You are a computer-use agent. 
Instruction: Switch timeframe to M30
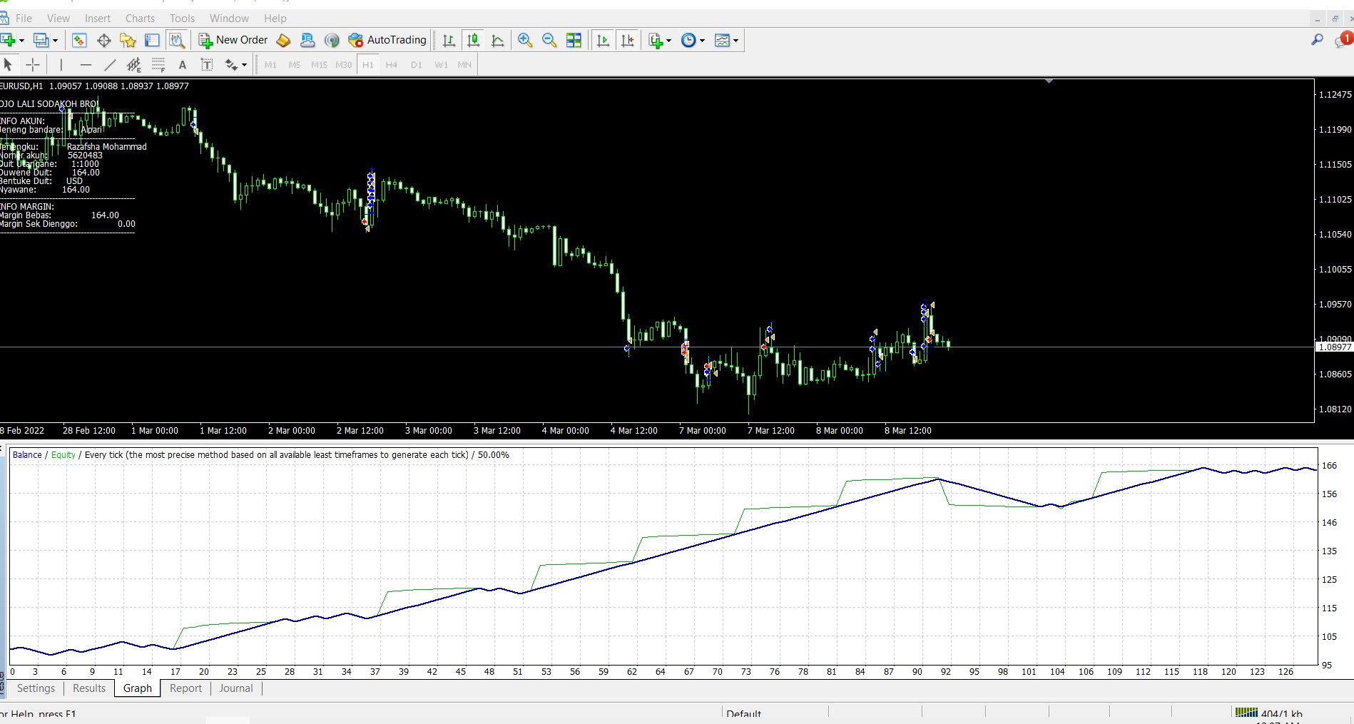point(343,65)
